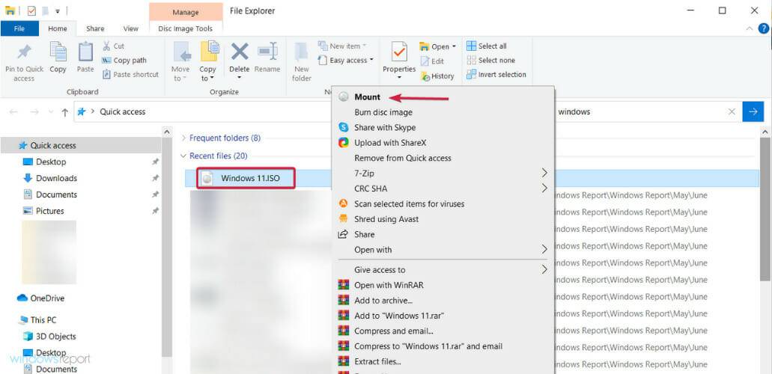
Task: Click the Manage contextual tab
Action: coord(185,12)
